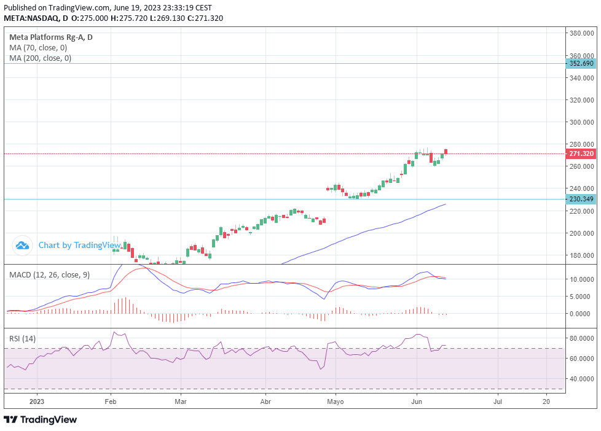Click the high price H:275.720 in header
Image resolution: width=601 pixels, height=431 pixels.
[x=129, y=18]
